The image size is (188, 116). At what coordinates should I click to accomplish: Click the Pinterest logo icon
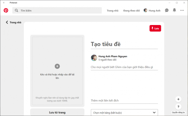point(6,10)
